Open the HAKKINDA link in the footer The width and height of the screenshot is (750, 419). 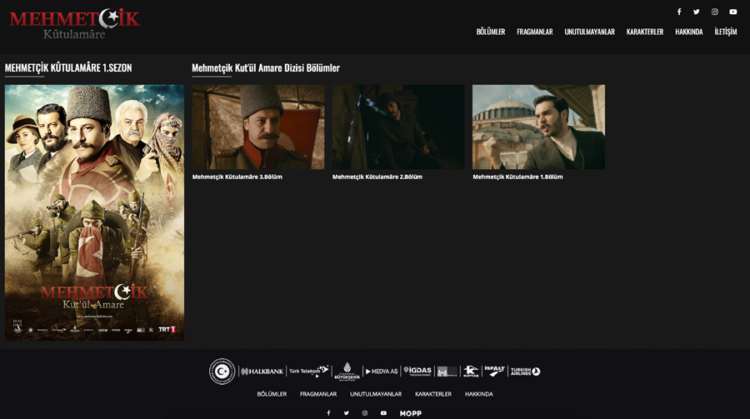coord(479,394)
